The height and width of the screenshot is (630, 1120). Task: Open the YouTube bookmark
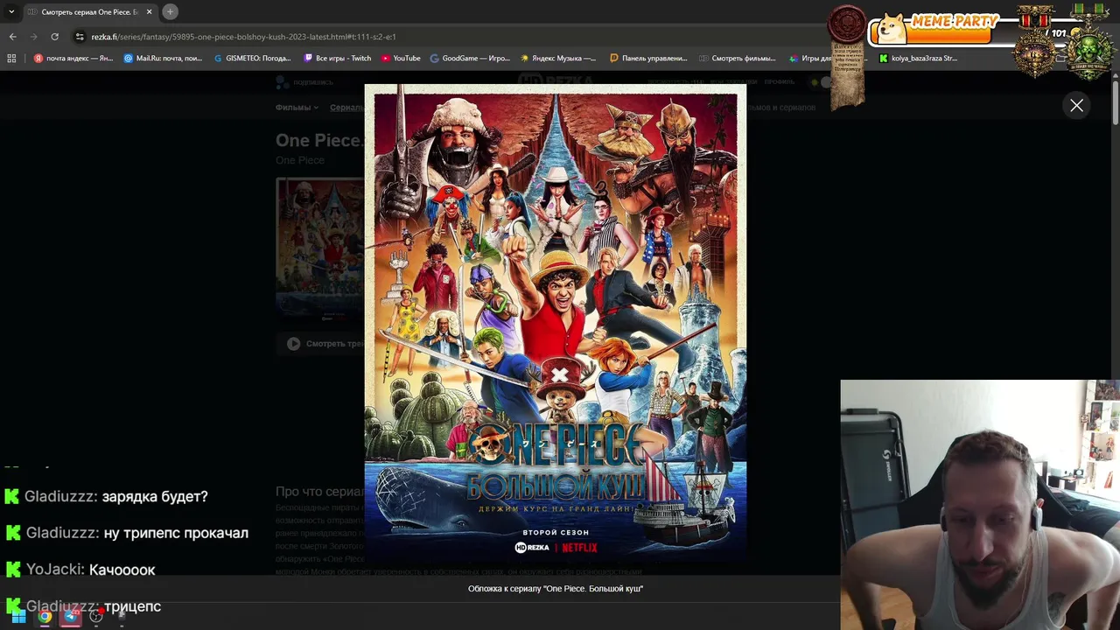[401, 59]
